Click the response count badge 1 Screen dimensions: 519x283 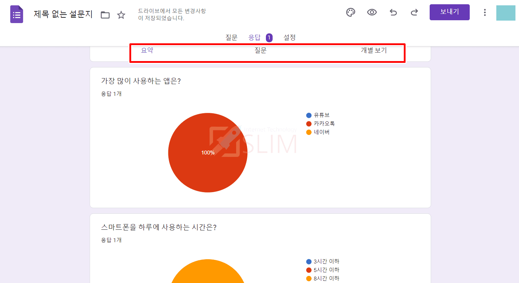pyautogui.click(x=269, y=38)
